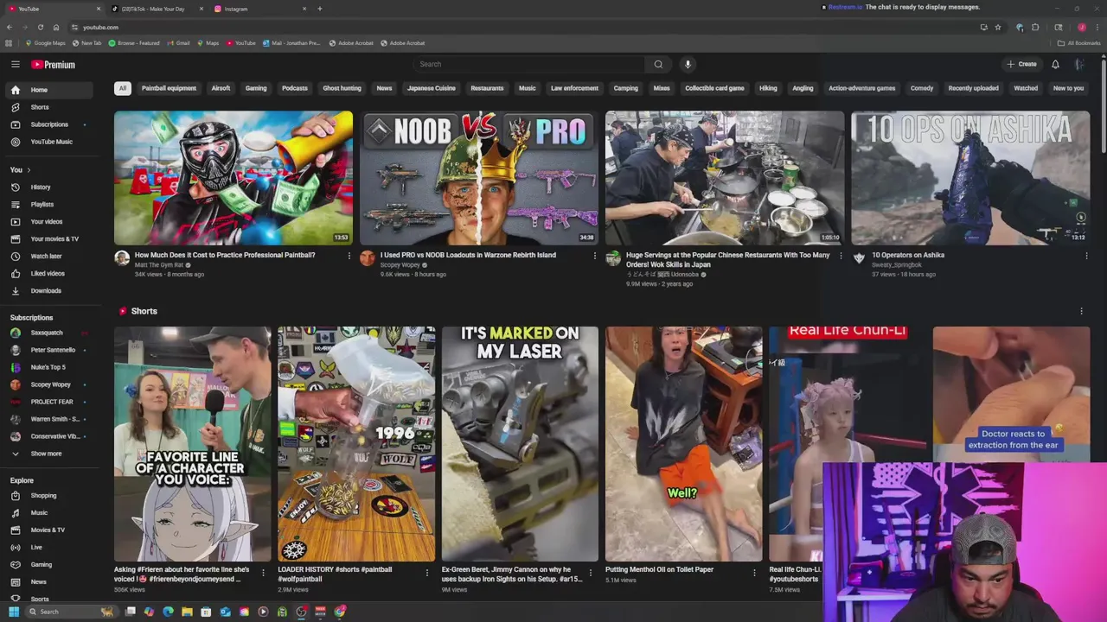Switch to the Instagram browser tab
The height and width of the screenshot is (622, 1107).
point(259,9)
